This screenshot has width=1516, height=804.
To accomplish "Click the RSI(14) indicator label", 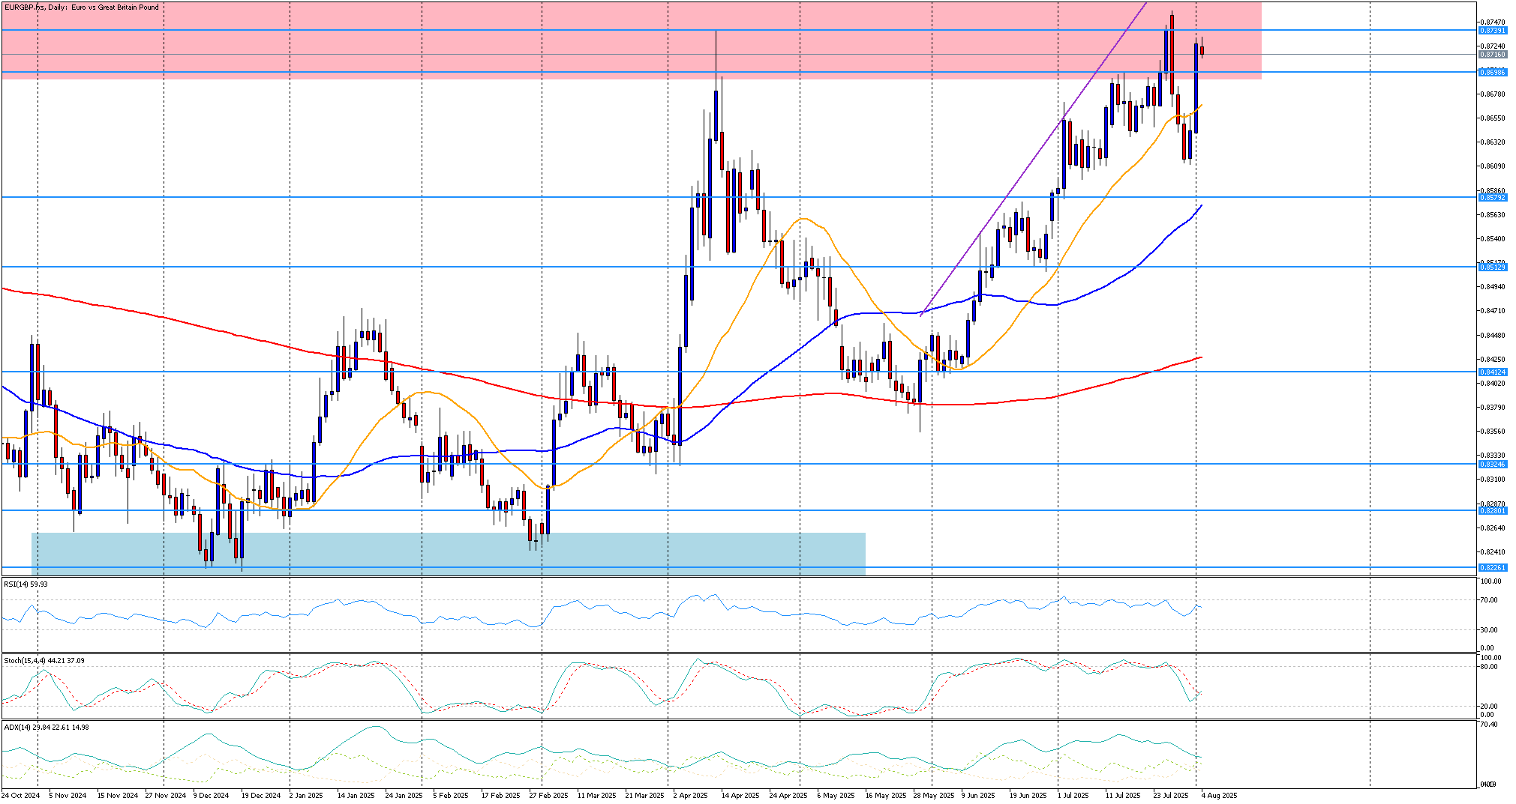I will [26, 584].
